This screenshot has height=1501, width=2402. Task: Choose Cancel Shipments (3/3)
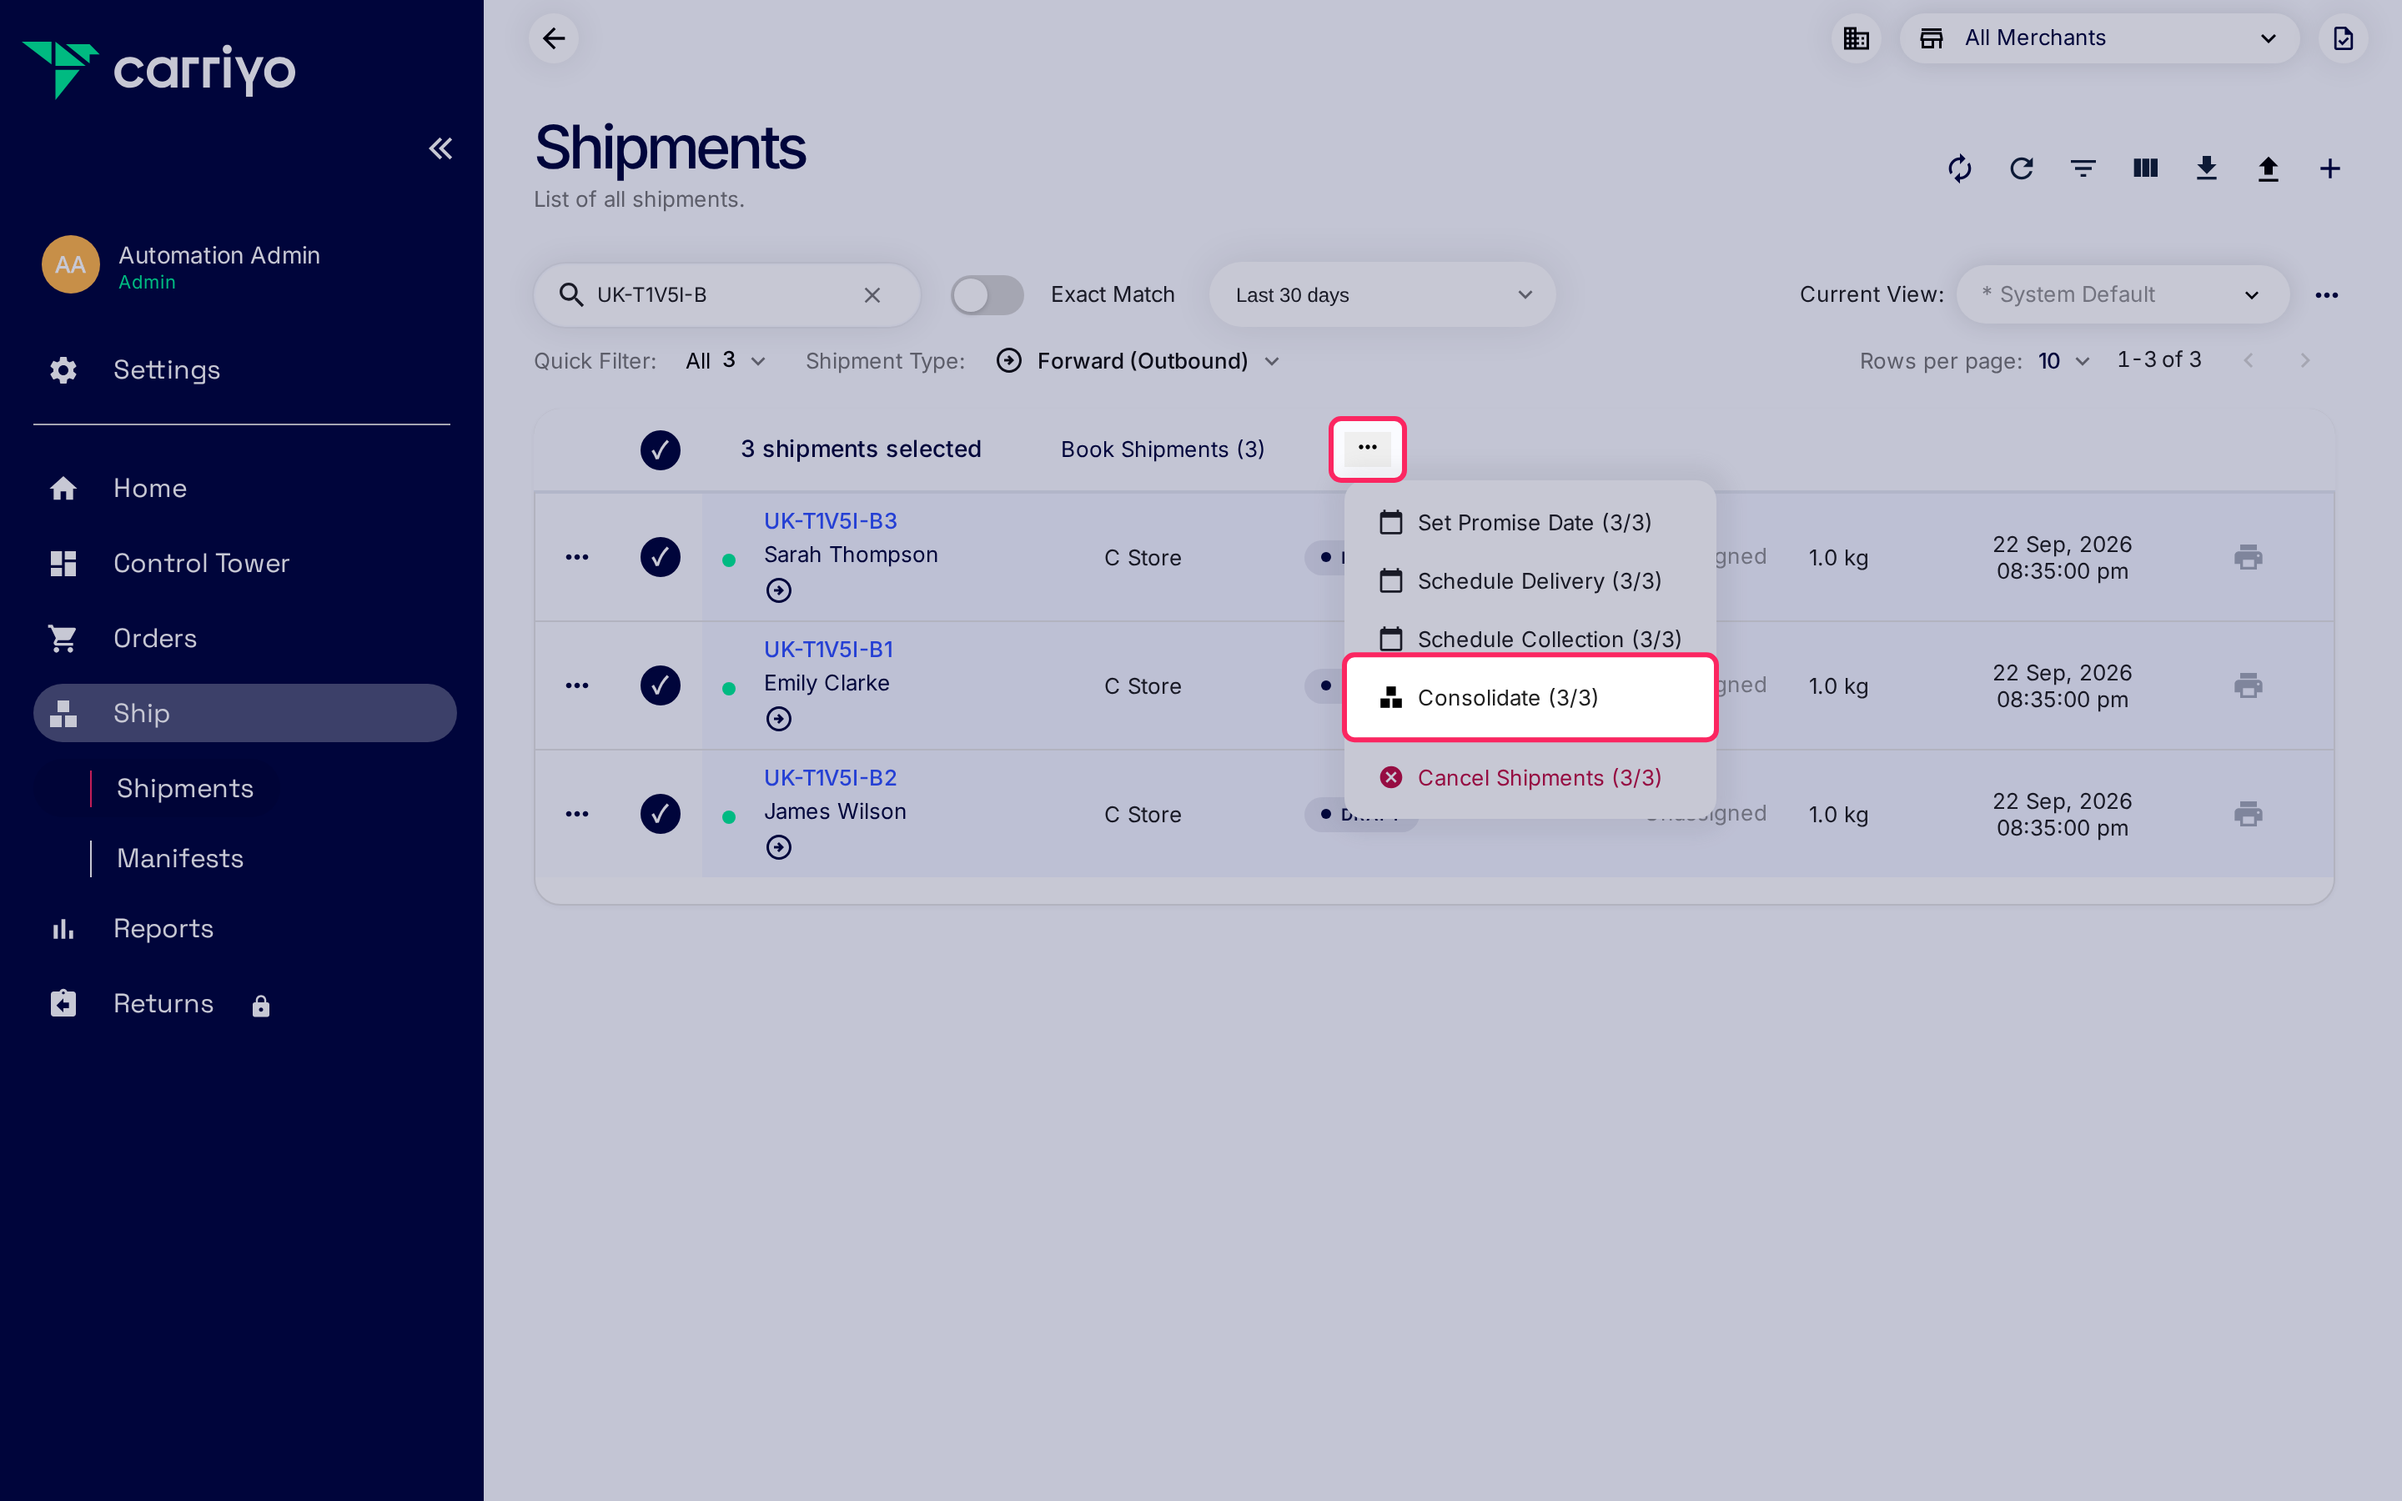1530,777
